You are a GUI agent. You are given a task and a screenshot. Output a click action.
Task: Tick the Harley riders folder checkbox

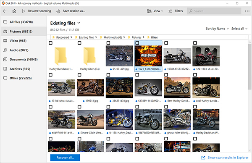79,43
